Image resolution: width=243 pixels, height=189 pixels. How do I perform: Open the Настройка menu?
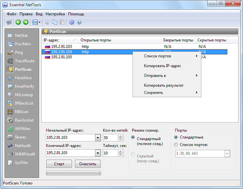pyautogui.click(x=55, y=14)
